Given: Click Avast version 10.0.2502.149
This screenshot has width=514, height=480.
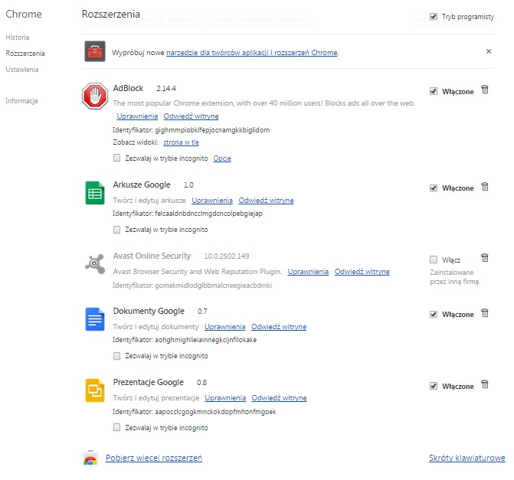Looking at the screenshot, I should click(227, 256).
